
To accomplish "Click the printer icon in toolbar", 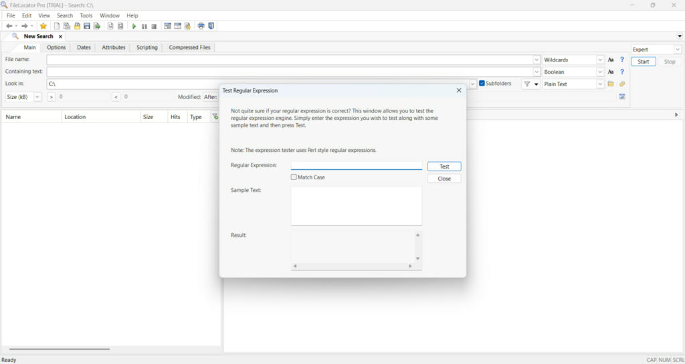I will 201,26.
